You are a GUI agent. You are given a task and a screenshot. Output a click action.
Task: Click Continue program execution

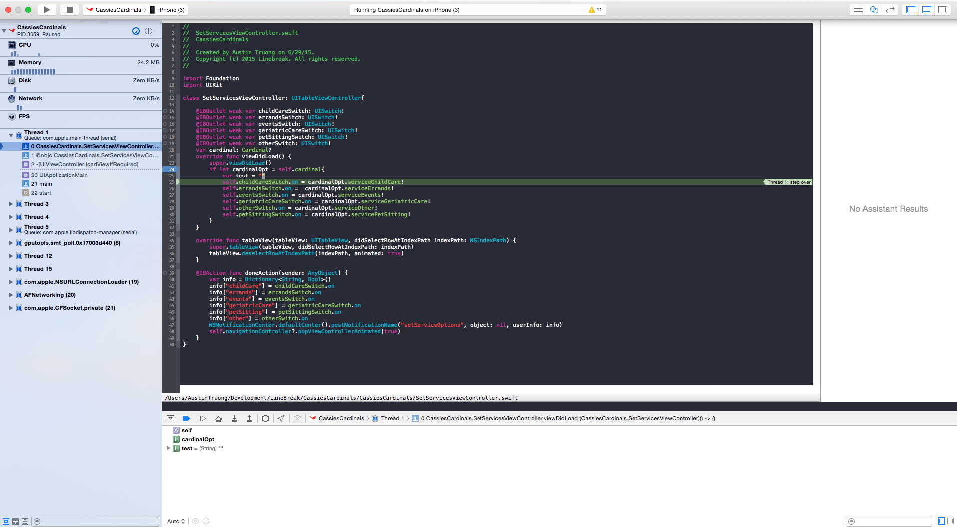(x=202, y=418)
